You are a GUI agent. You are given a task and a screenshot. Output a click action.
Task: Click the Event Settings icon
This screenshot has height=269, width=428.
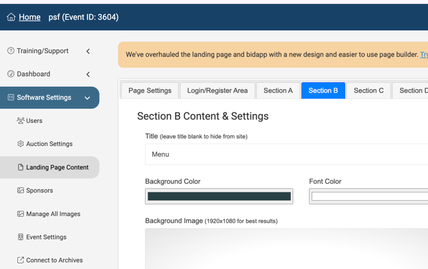point(20,237)
